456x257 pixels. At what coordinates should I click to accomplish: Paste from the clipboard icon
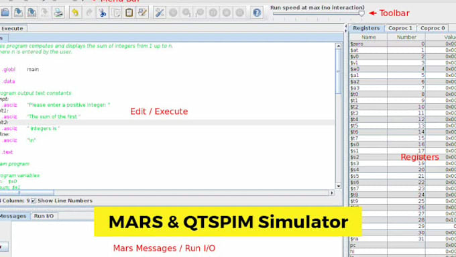click(129, 13)
